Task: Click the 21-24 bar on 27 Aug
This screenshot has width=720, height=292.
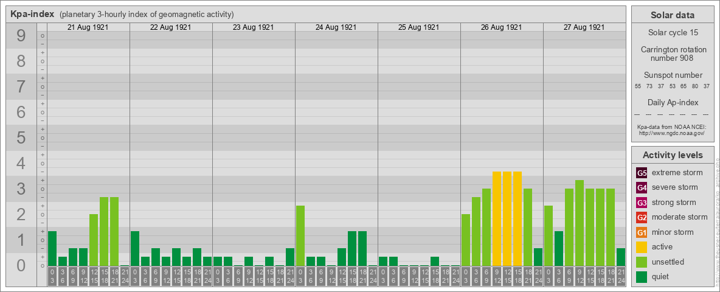Action: pyautogui.click(x=621, y=257)
